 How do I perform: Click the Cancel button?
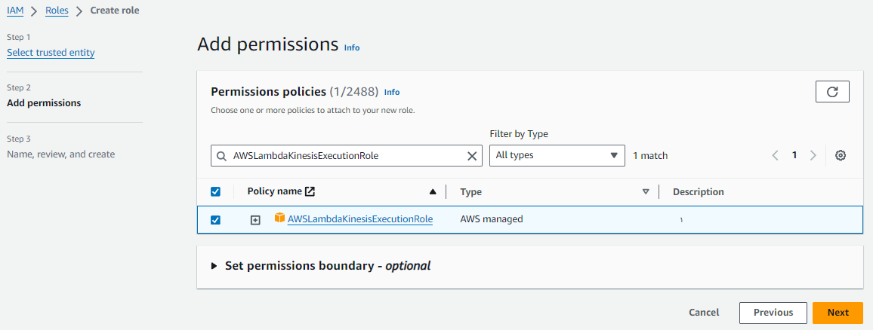click(704, 313)
